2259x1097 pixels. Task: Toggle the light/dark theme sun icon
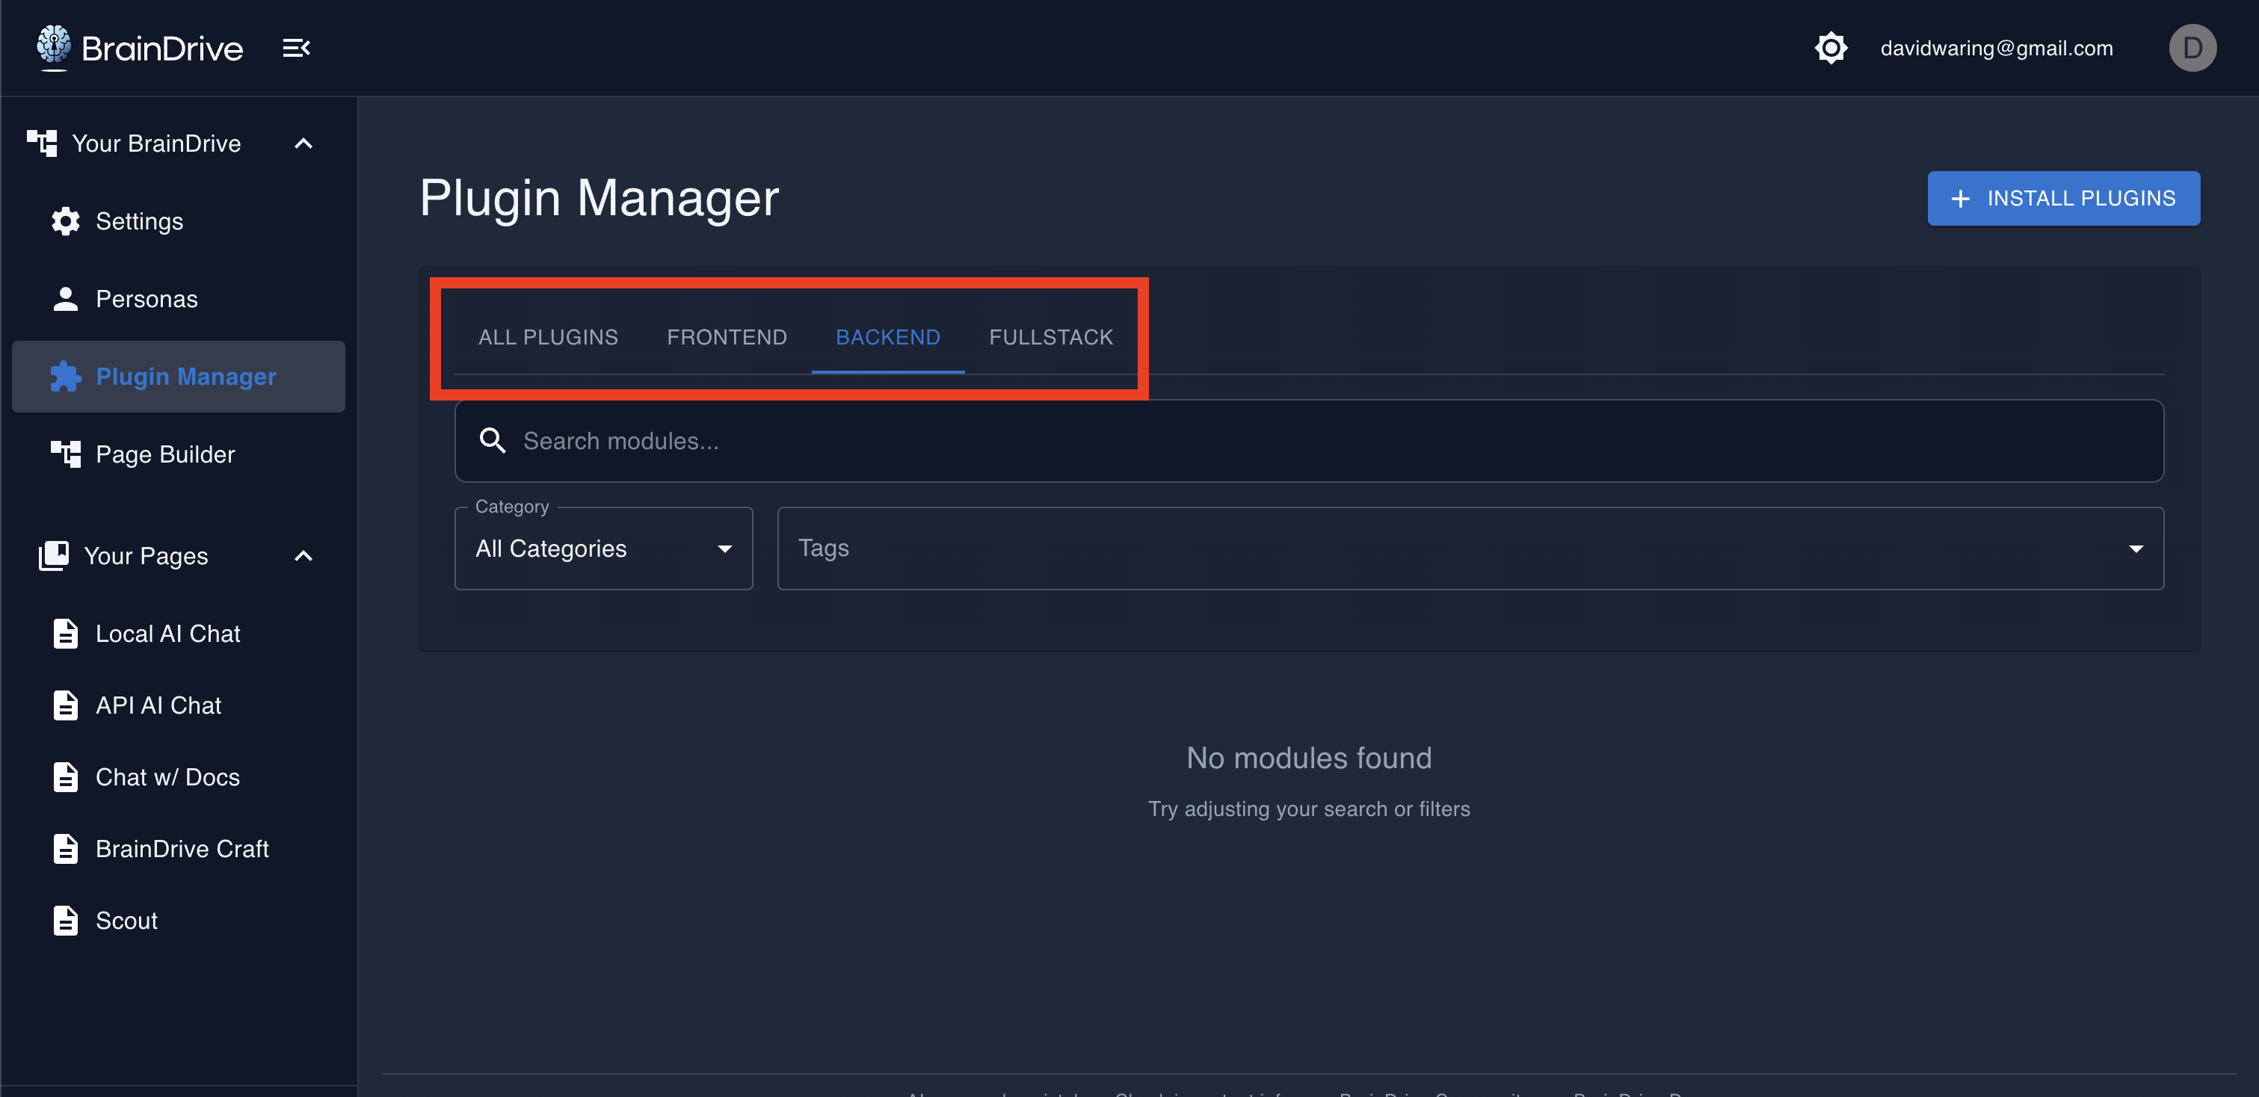(1830, 49)
